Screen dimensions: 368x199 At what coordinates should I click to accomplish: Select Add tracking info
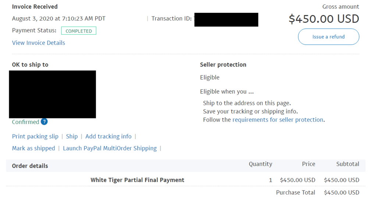tap(109, 136)
